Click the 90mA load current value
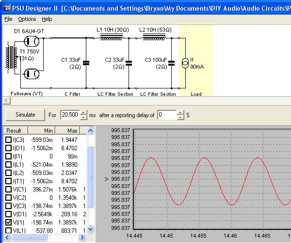 coord(197,67)
